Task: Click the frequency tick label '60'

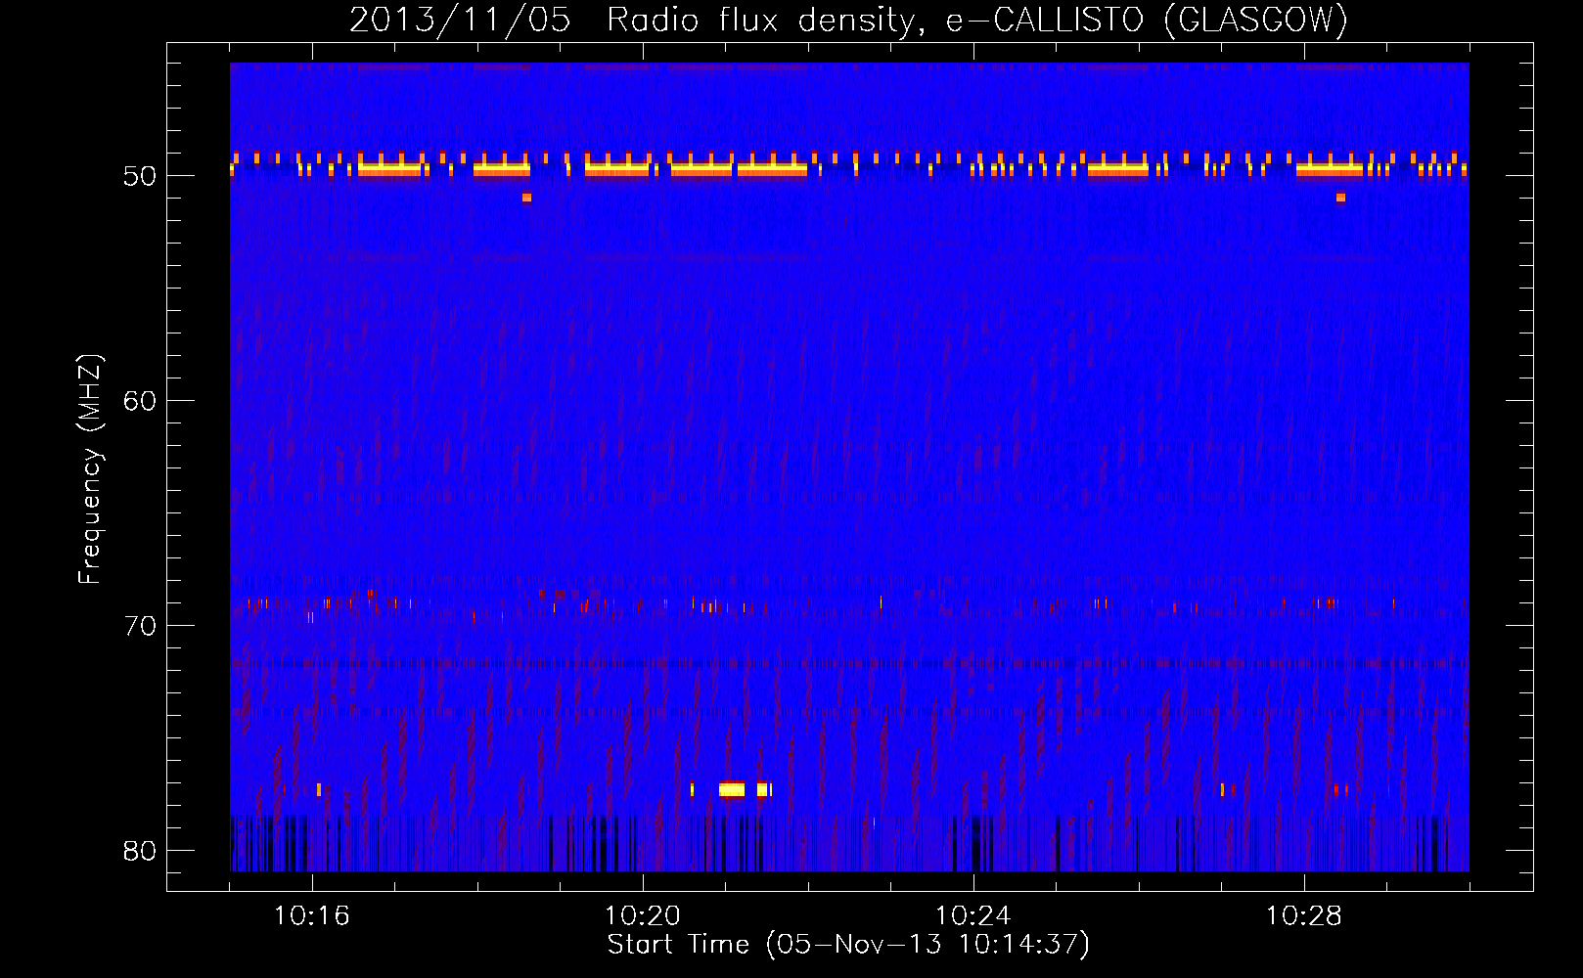Action: click(x=140, y=401)
